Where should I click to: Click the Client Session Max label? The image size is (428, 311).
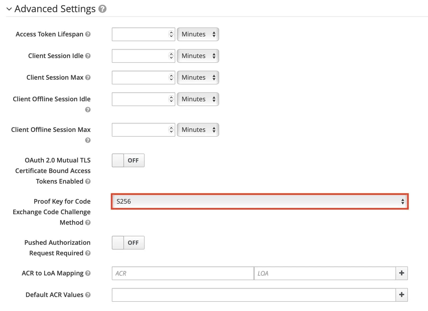tap(55, 78)
